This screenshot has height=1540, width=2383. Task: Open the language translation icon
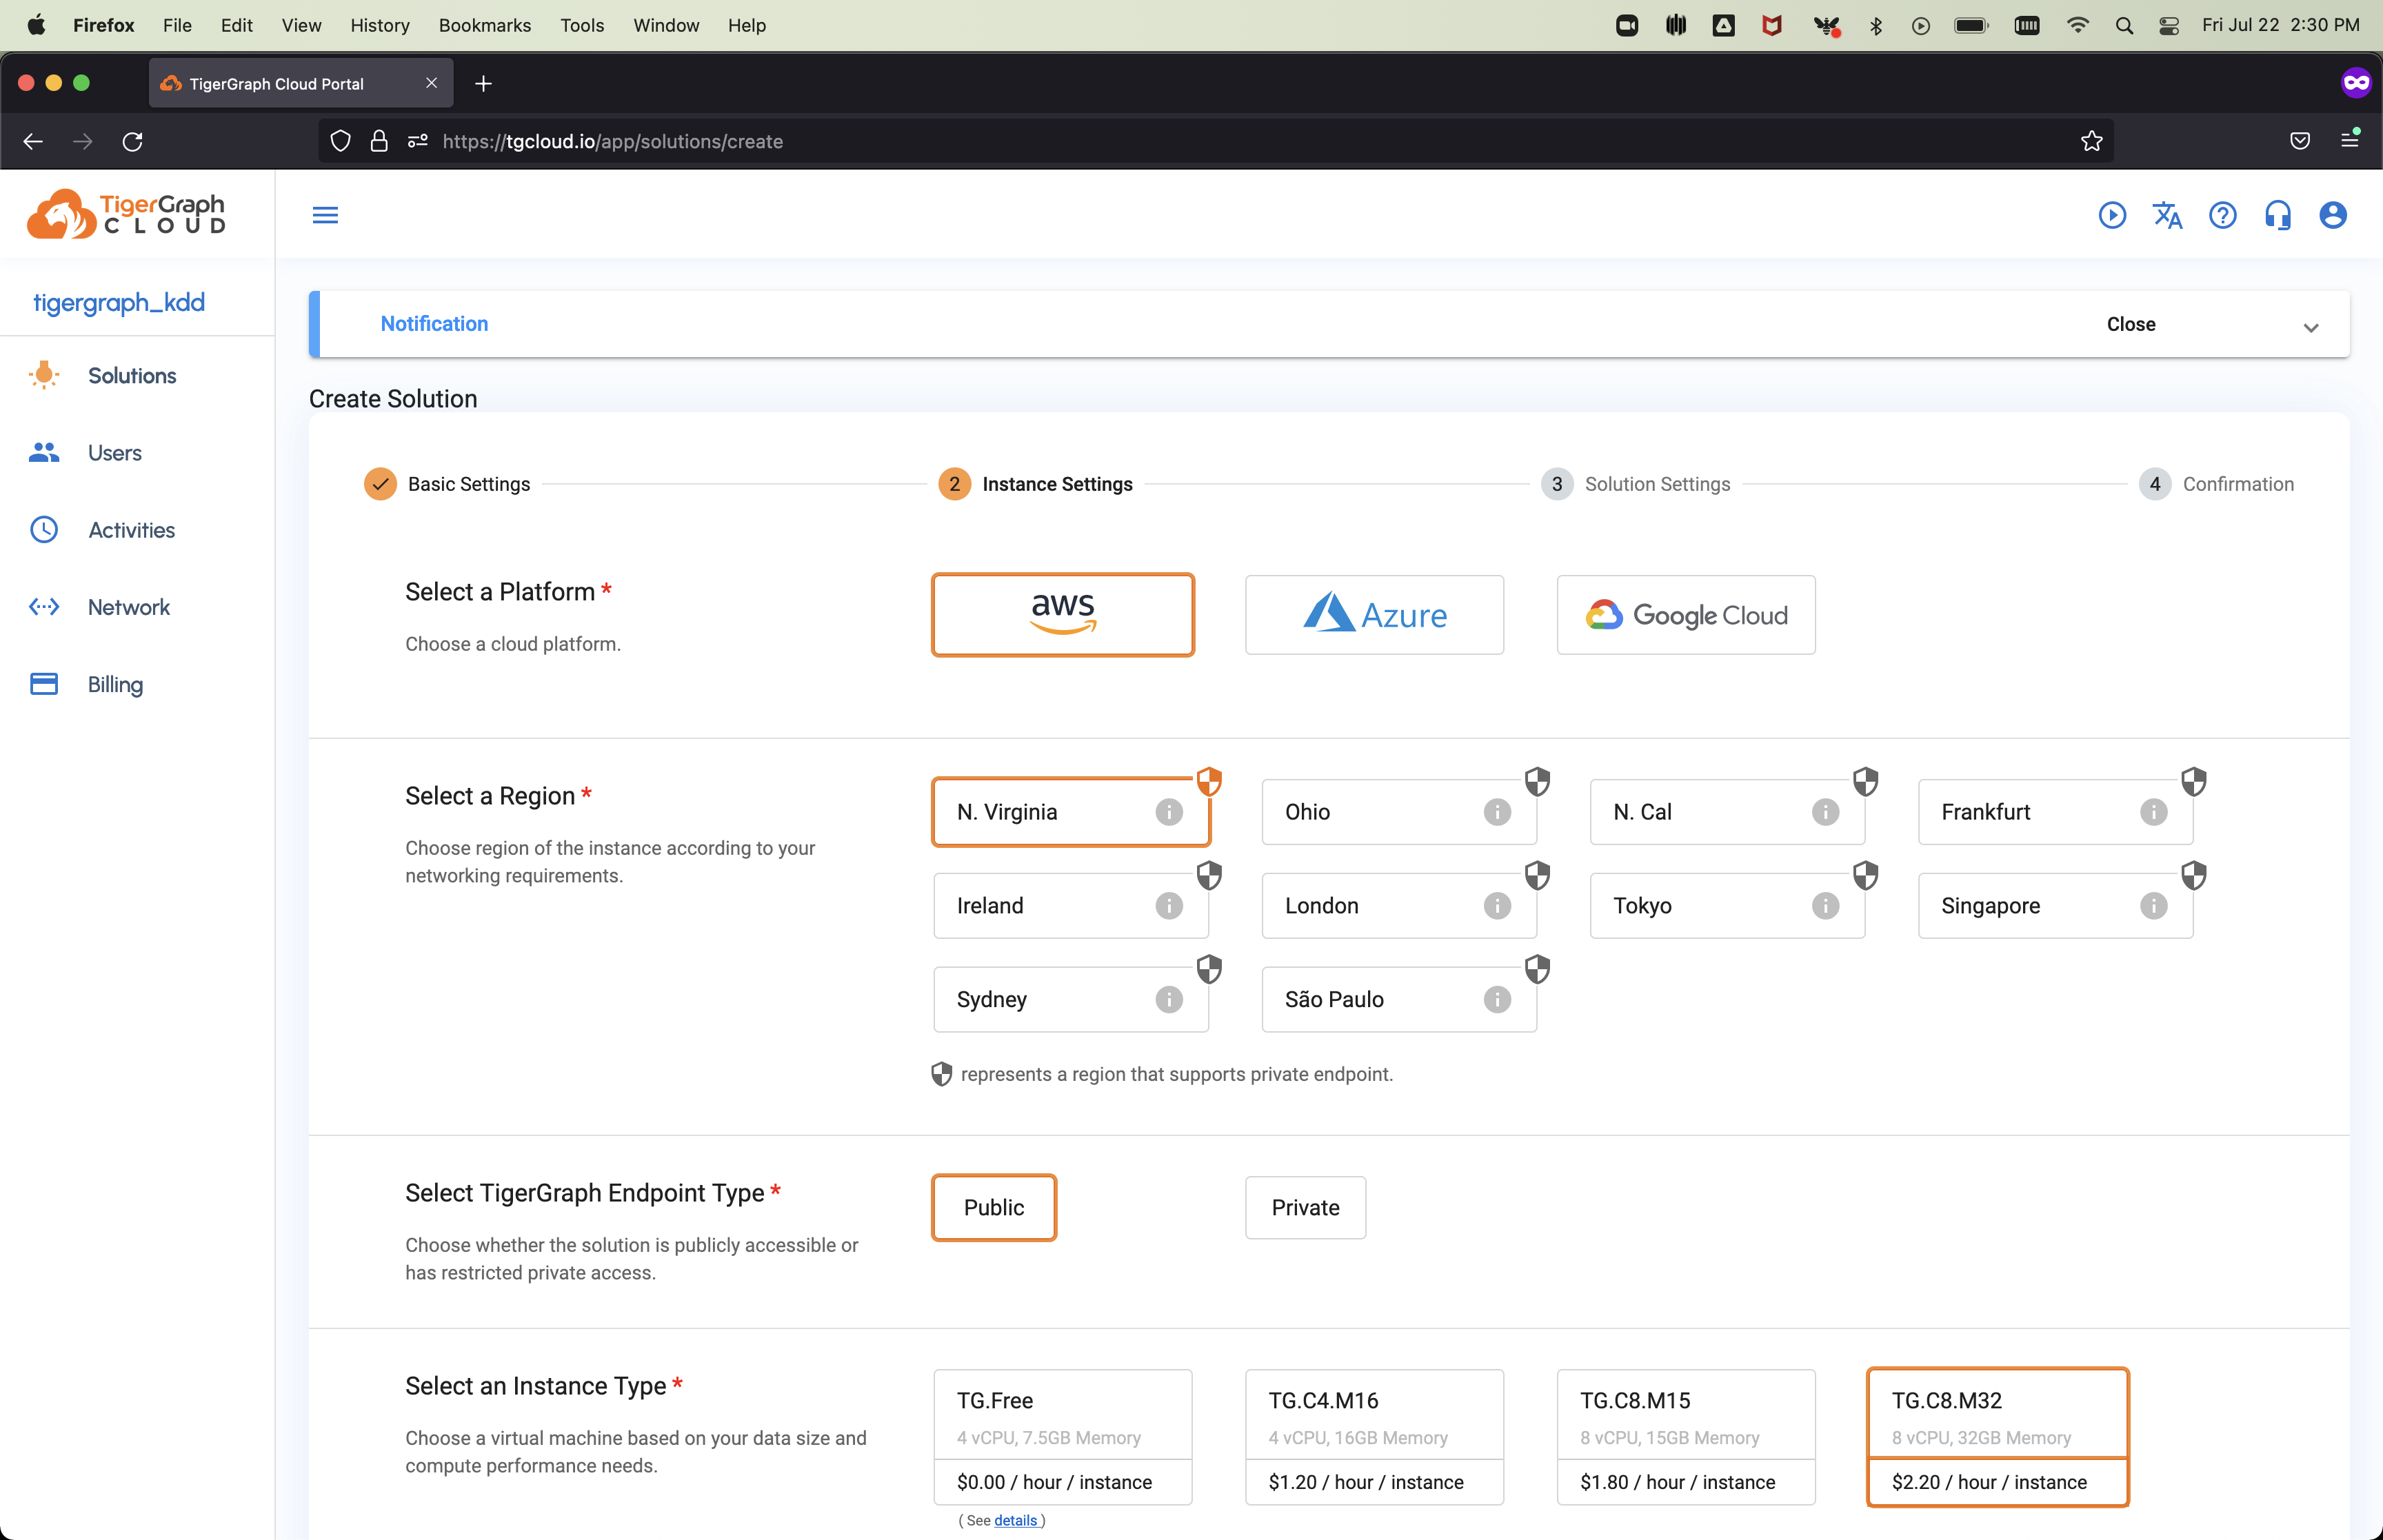tap(2167, 215)
